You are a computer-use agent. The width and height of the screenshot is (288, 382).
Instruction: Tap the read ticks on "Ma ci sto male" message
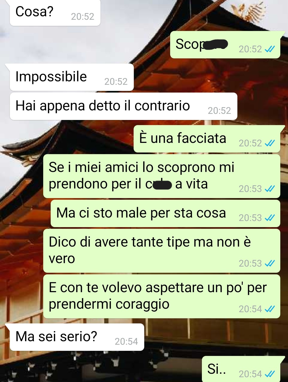tap(270, 218)
